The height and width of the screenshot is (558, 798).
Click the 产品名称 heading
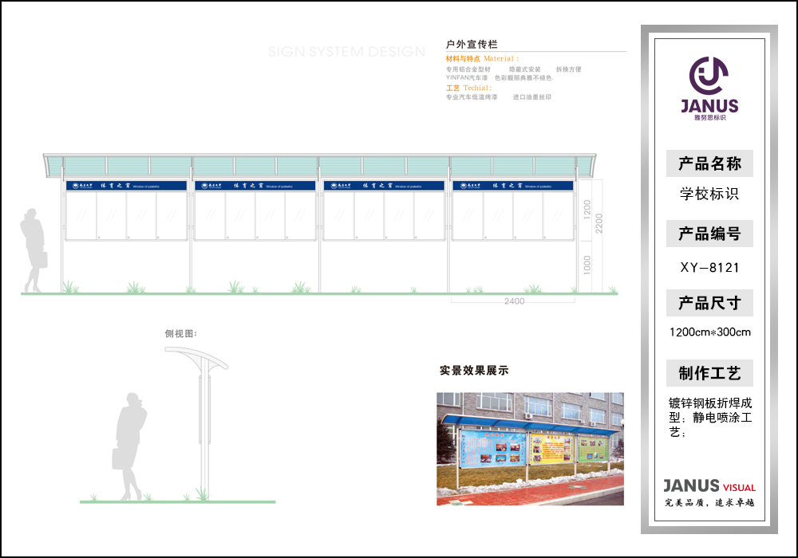pos(709,164)
